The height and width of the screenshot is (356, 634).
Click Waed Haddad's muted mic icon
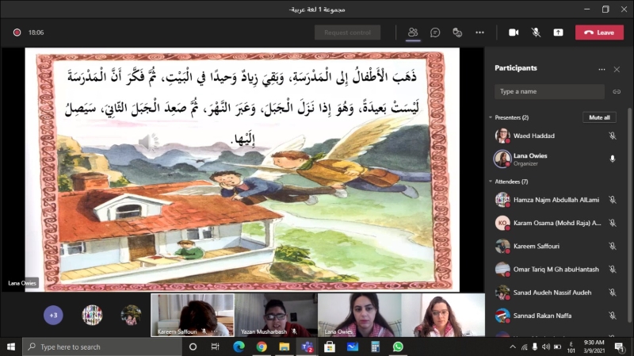pos(612,136)
